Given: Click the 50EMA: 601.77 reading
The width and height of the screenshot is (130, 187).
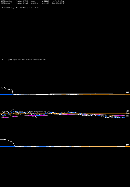Looking at the screenshot, I should 6,3.
